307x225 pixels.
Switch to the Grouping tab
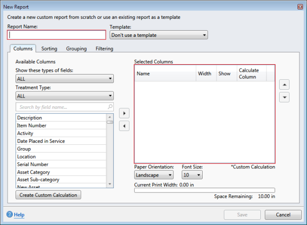77,49
